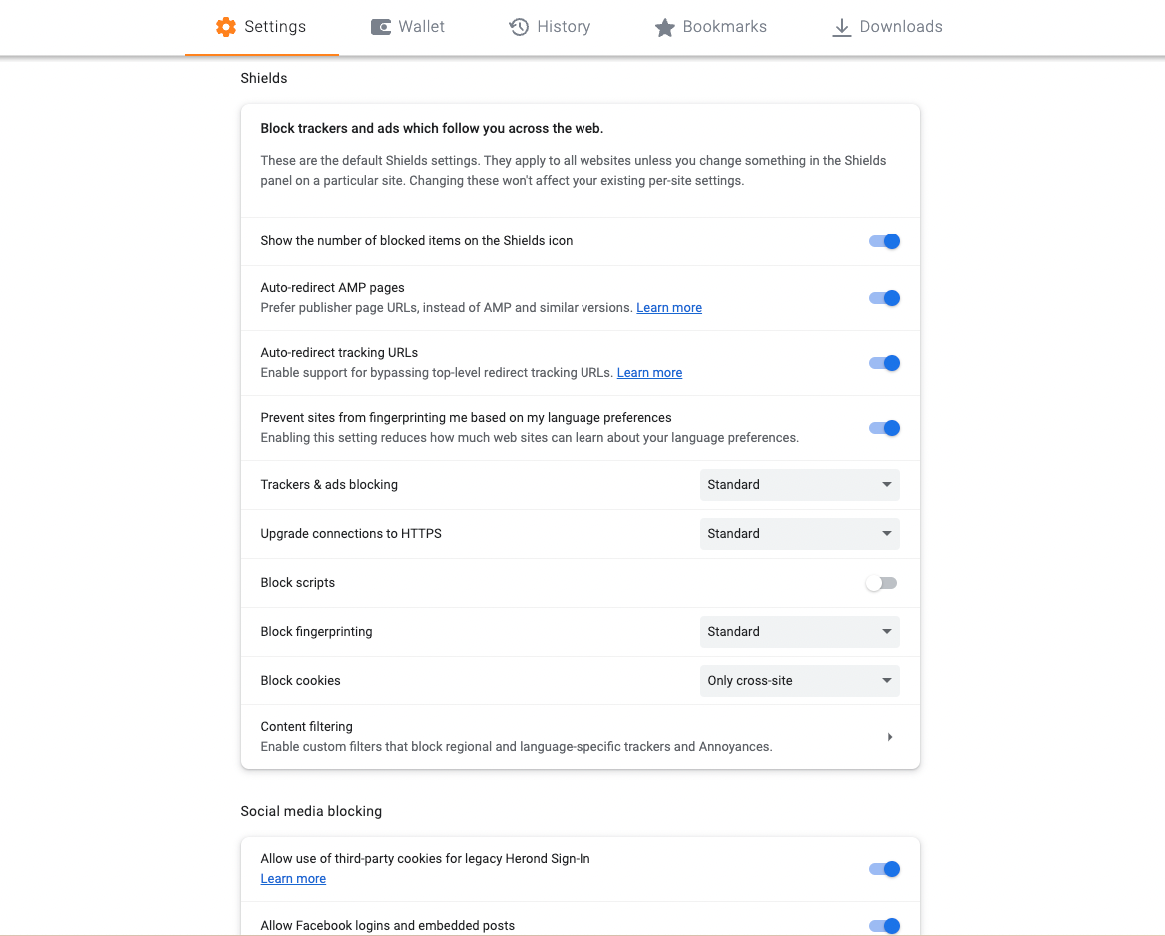Open Learn more under Herond Sign-In
Screen dimensions: 1165x936
click(292, 878)
